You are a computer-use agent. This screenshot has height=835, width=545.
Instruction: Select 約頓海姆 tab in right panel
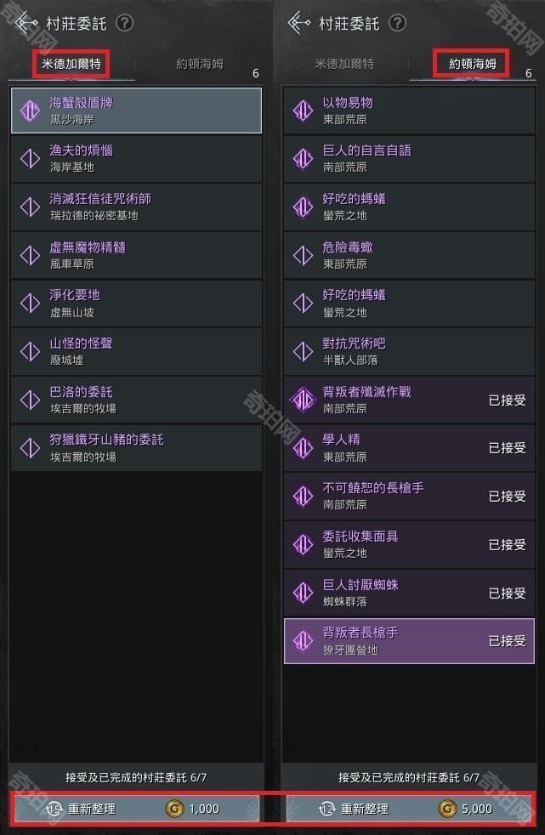(x=472, y=64)
